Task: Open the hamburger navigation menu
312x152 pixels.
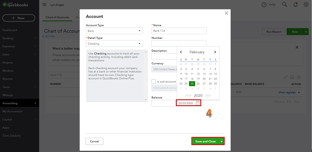Action: (44, 5)
